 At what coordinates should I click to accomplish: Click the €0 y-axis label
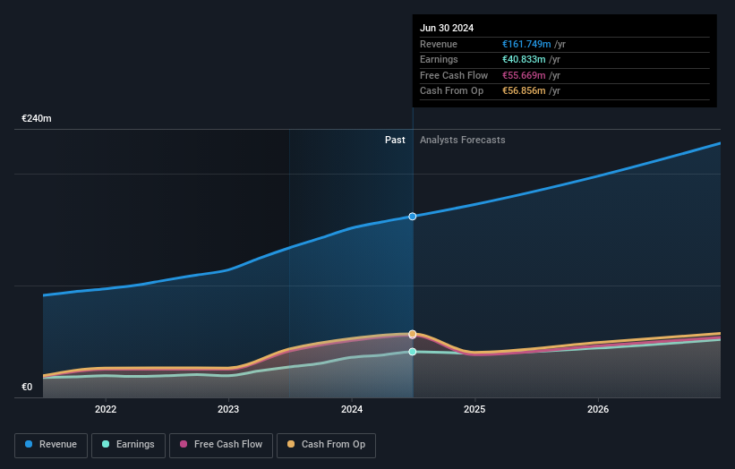27,387
